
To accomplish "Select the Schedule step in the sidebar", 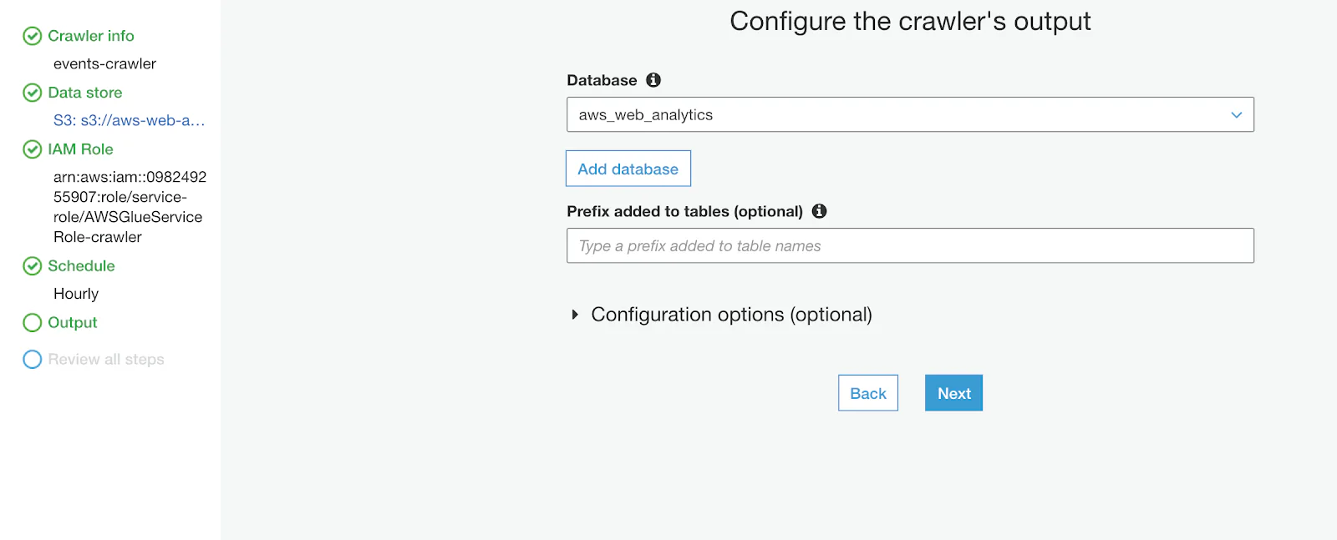I will (81, 266).
